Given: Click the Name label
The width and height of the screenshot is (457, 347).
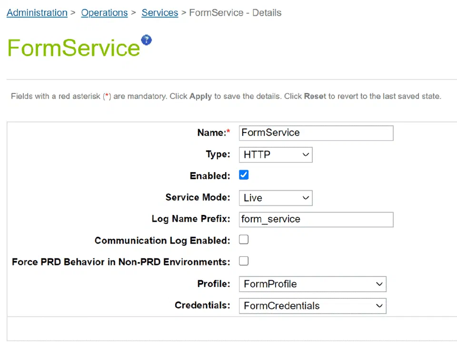Looking at the screenshot, I should (214, 133).
